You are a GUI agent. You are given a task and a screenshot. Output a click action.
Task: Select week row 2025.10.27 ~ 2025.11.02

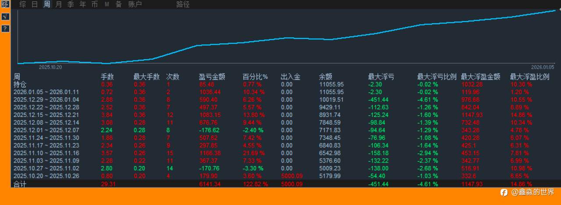(x=46, y=168)
